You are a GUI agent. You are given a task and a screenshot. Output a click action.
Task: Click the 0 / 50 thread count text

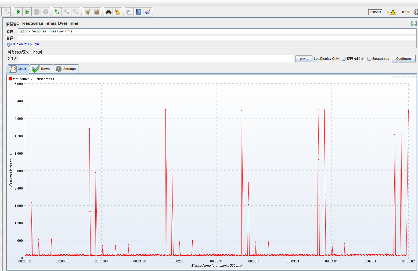pyautogui.click(x=406, y=12)
